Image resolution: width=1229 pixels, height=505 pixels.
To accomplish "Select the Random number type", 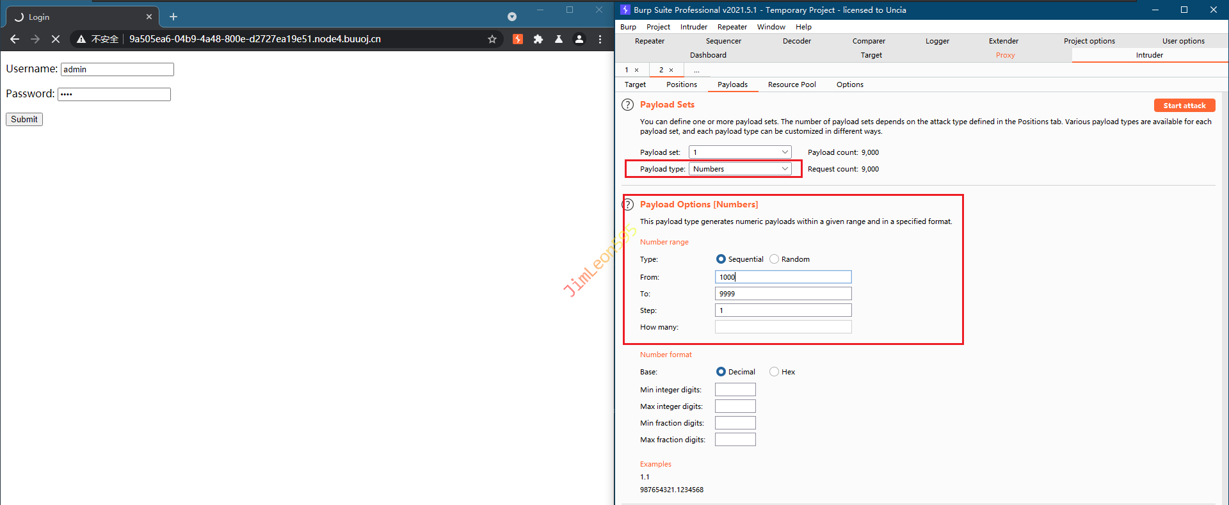I will (x=775, y=259).
